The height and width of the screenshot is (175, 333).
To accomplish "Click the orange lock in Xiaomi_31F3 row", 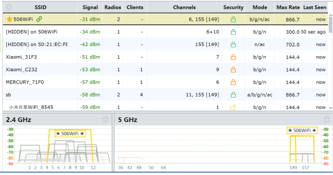I will pos(233,57).
